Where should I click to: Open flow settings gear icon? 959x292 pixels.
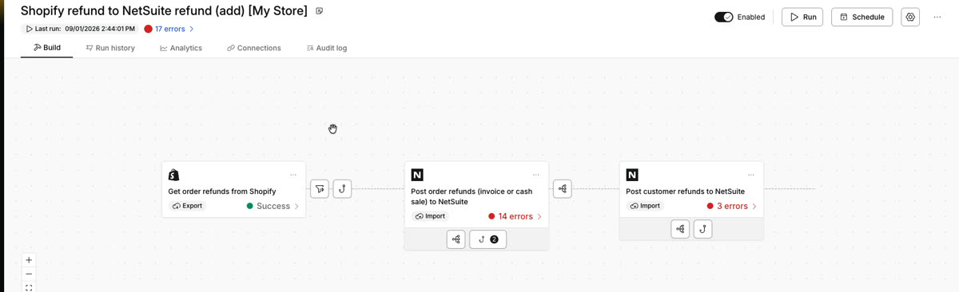coord(910,17)
